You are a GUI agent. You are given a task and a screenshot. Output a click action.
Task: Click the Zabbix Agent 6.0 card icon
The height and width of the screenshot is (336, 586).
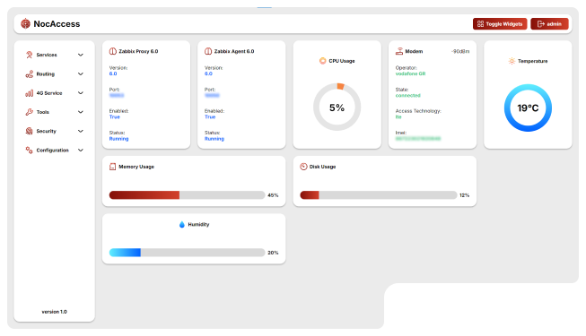(x=208, y=51)
